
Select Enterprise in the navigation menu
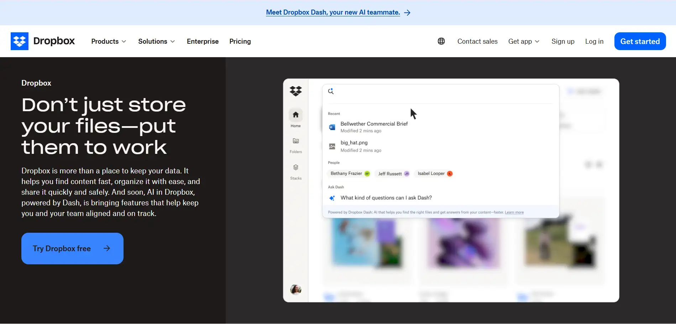202,41
